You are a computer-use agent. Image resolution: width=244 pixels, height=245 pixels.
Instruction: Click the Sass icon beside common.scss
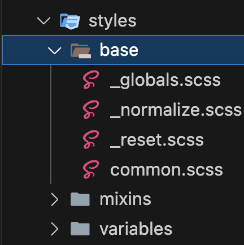[91, 169]
